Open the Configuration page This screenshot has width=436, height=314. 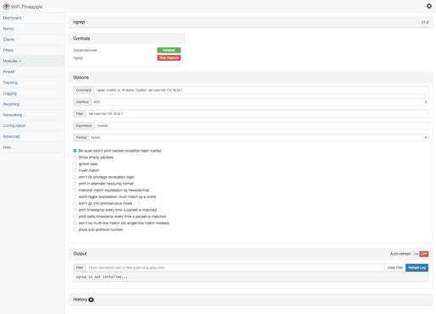(14, 125)
